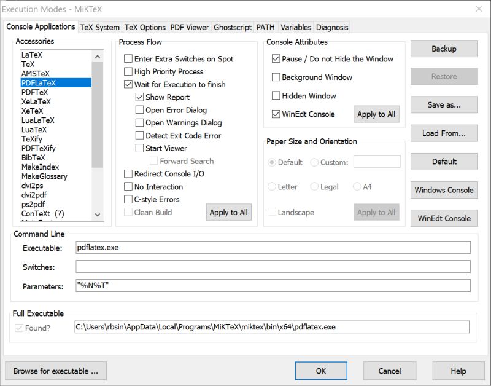491x386 pixels.
Task: Open the PDF Viewer tab
Action: click(x=190, y=27)
